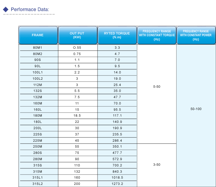Click the 286.4 torque value
The image size is (216, 187).
click(117, 140)
